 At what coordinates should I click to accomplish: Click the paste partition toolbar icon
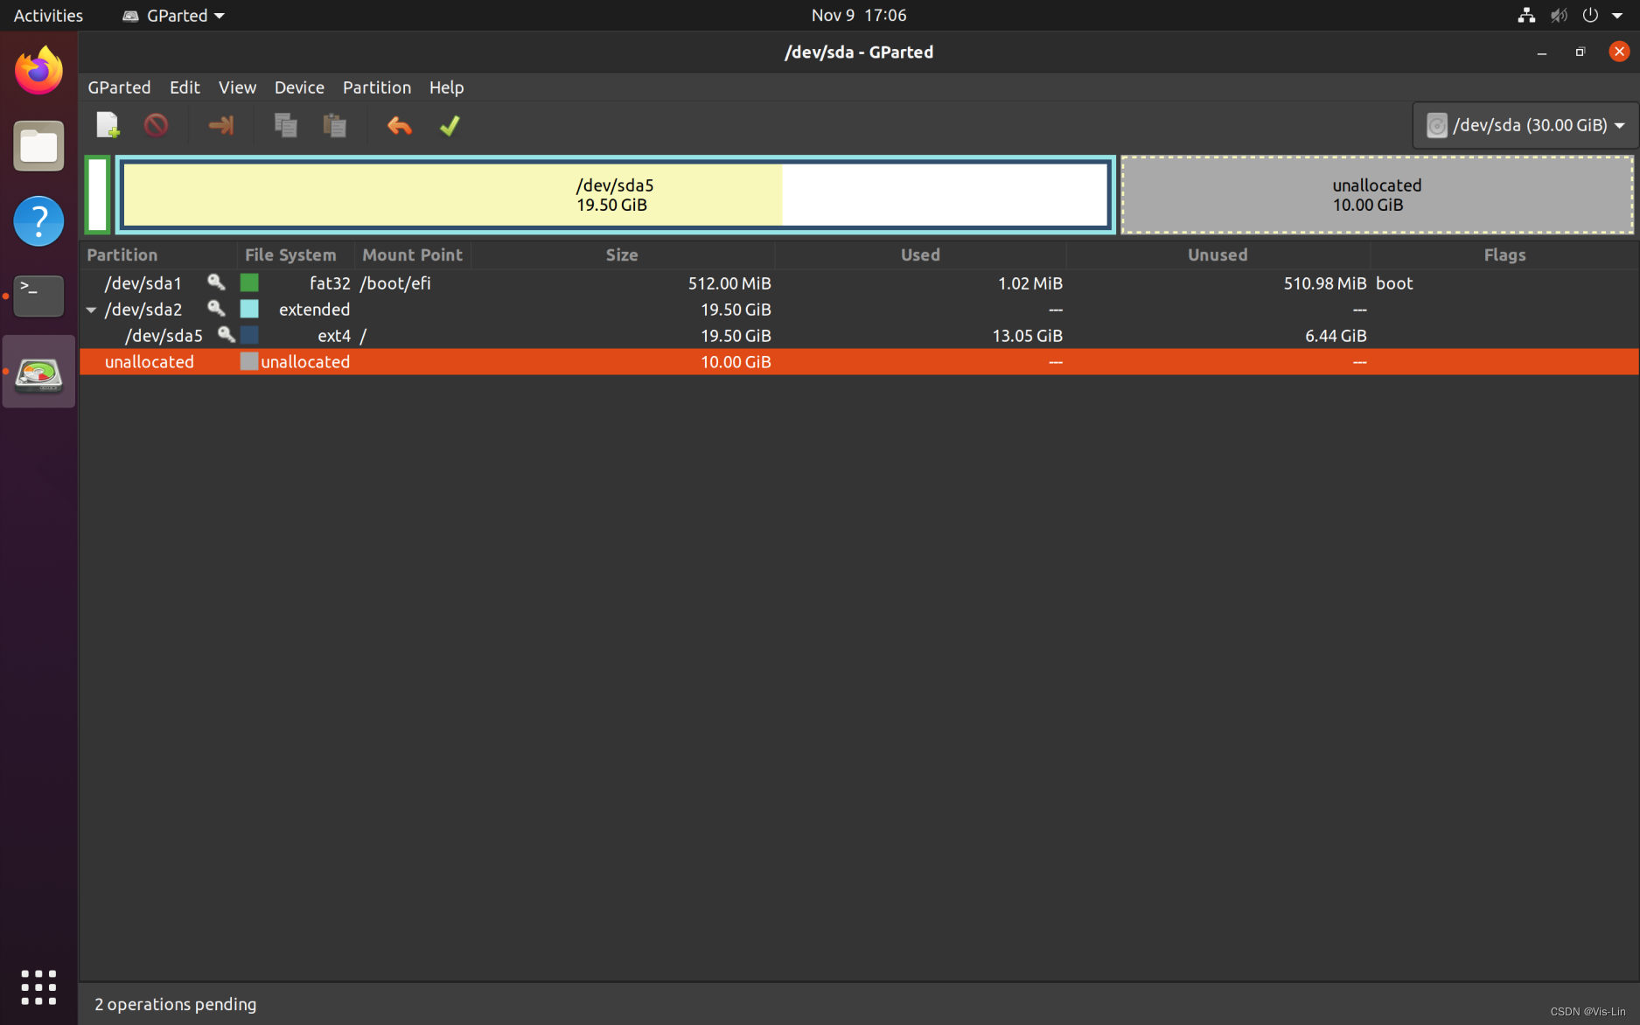(335, 125)
